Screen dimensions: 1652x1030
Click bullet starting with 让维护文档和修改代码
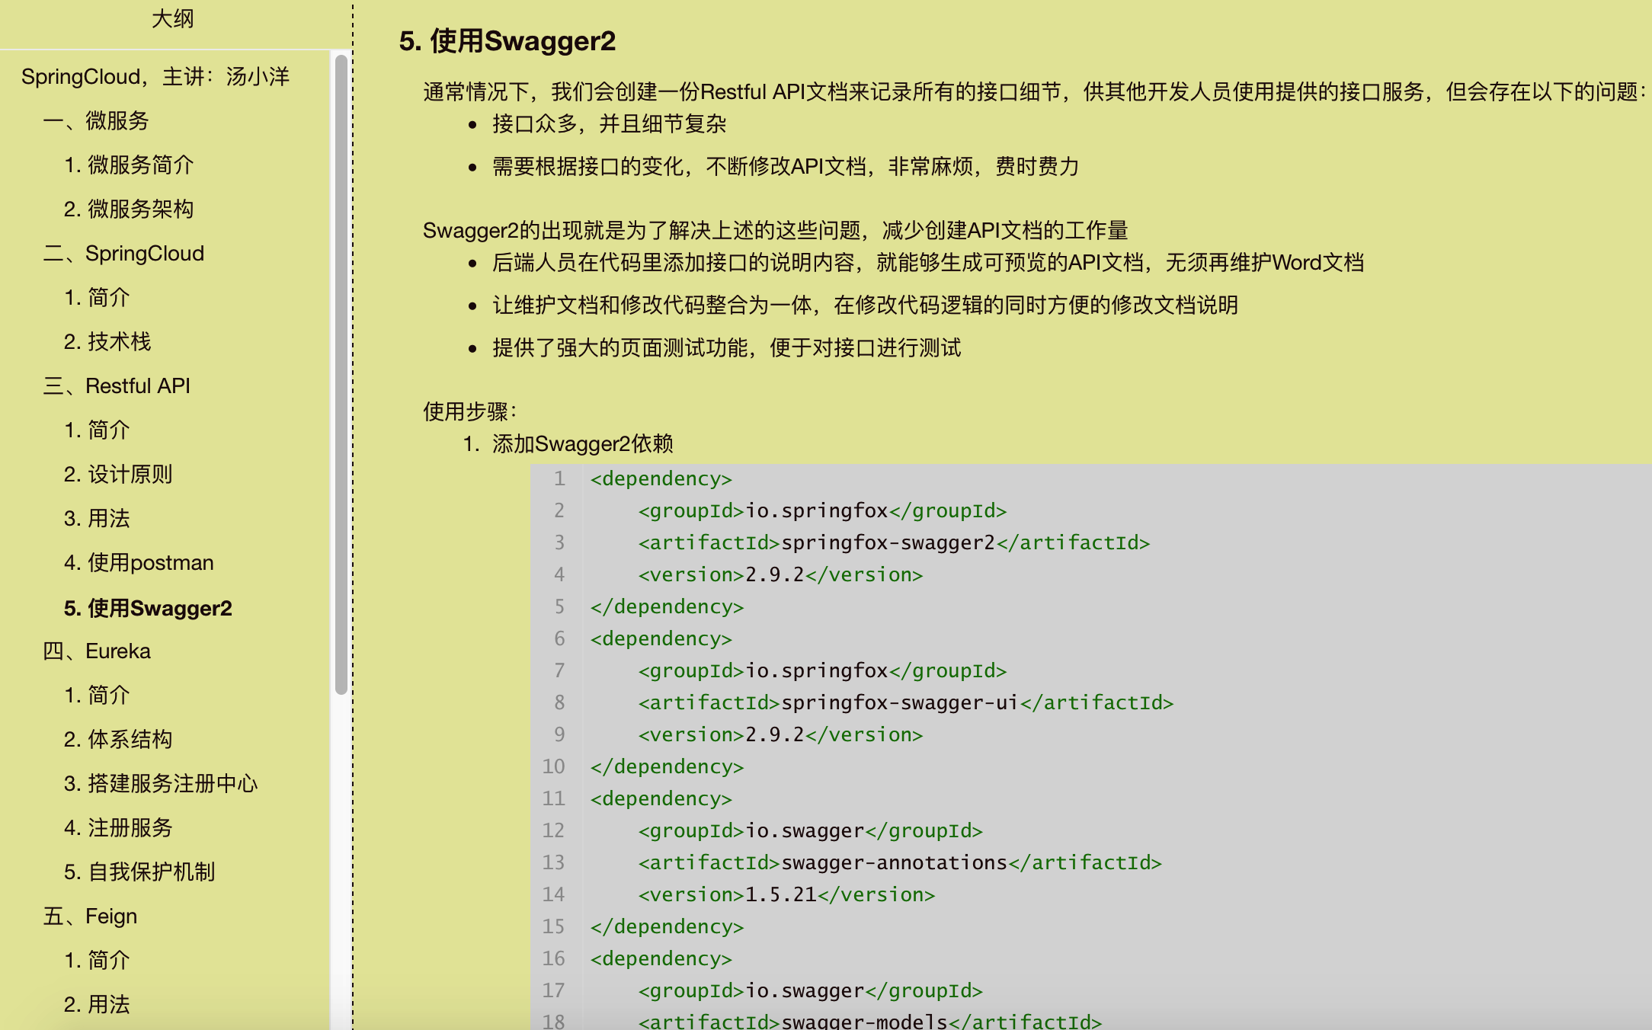(865, 305)
